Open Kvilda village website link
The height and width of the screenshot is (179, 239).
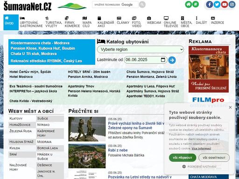[15, 148]
